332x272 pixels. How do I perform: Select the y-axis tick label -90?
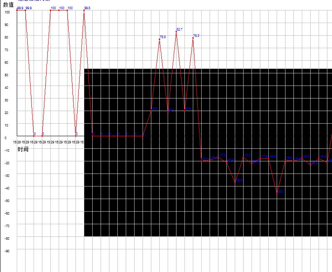[7, 251]
